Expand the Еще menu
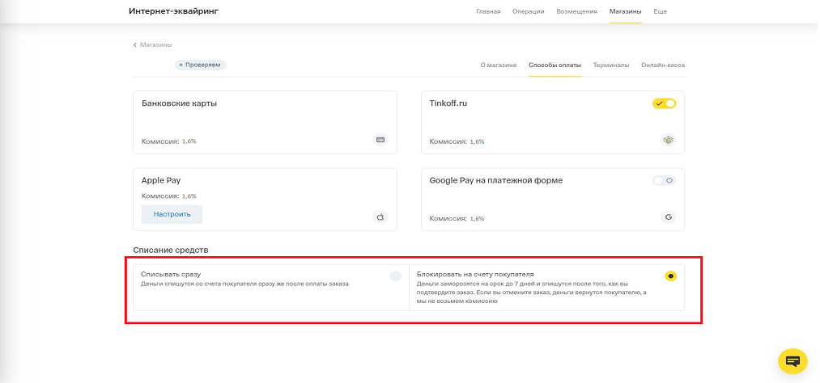 point(660,11)
